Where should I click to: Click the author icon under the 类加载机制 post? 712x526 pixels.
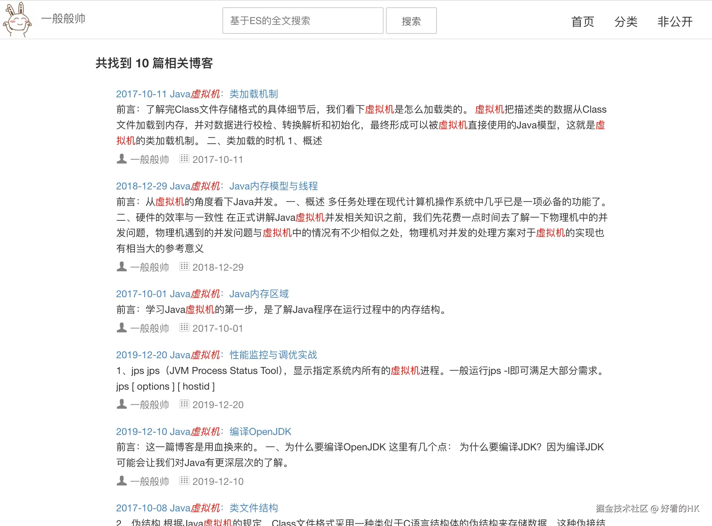click(121, 159)
